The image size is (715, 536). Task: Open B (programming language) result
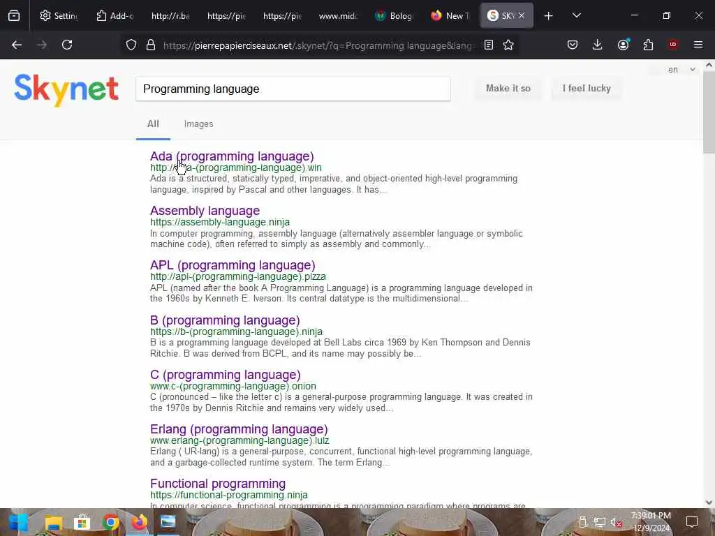tap(225, 320)
